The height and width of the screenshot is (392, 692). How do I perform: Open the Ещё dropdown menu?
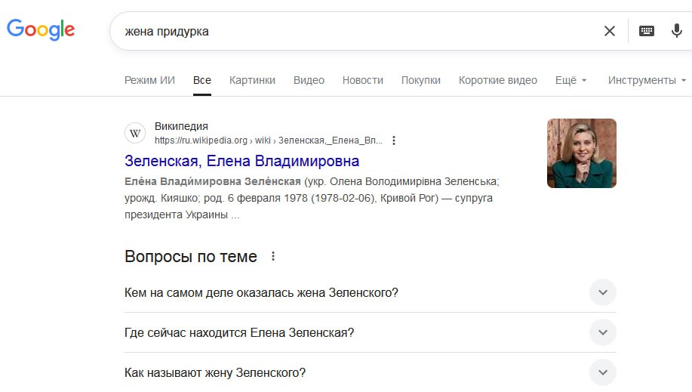point(571,80)
